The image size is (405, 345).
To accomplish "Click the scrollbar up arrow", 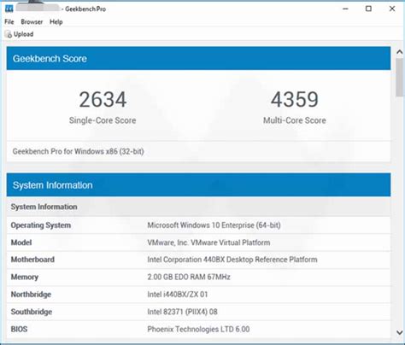I will (400, 52).
